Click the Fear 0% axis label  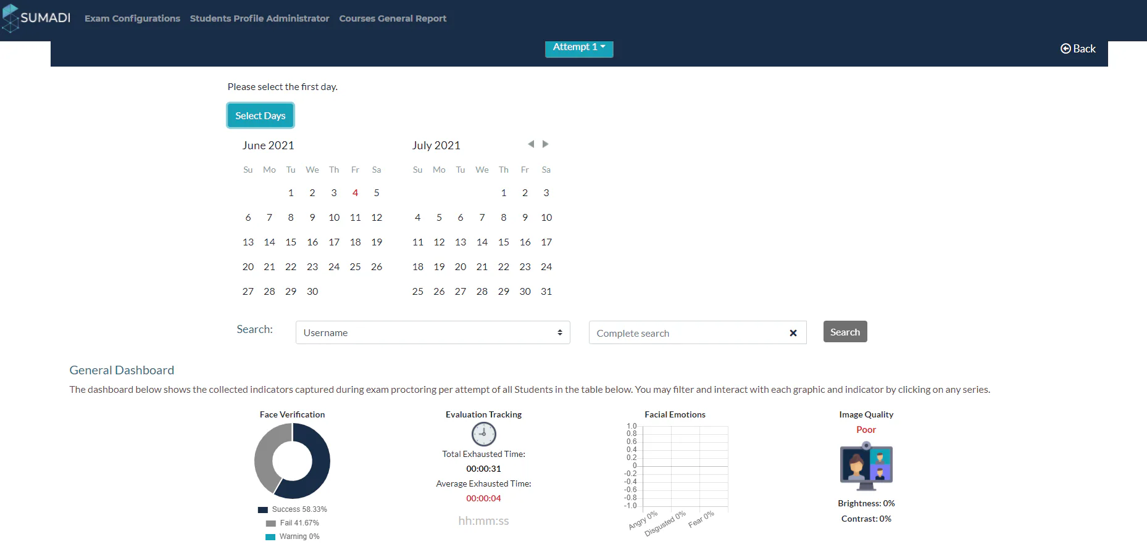(x=701, y=519)
